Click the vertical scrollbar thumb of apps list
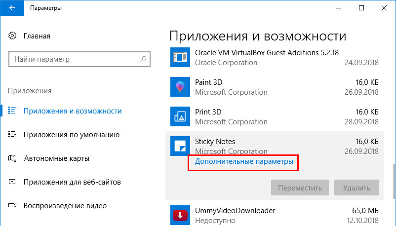The height and width of the screenshot is (226, 396). coord(394,182)
